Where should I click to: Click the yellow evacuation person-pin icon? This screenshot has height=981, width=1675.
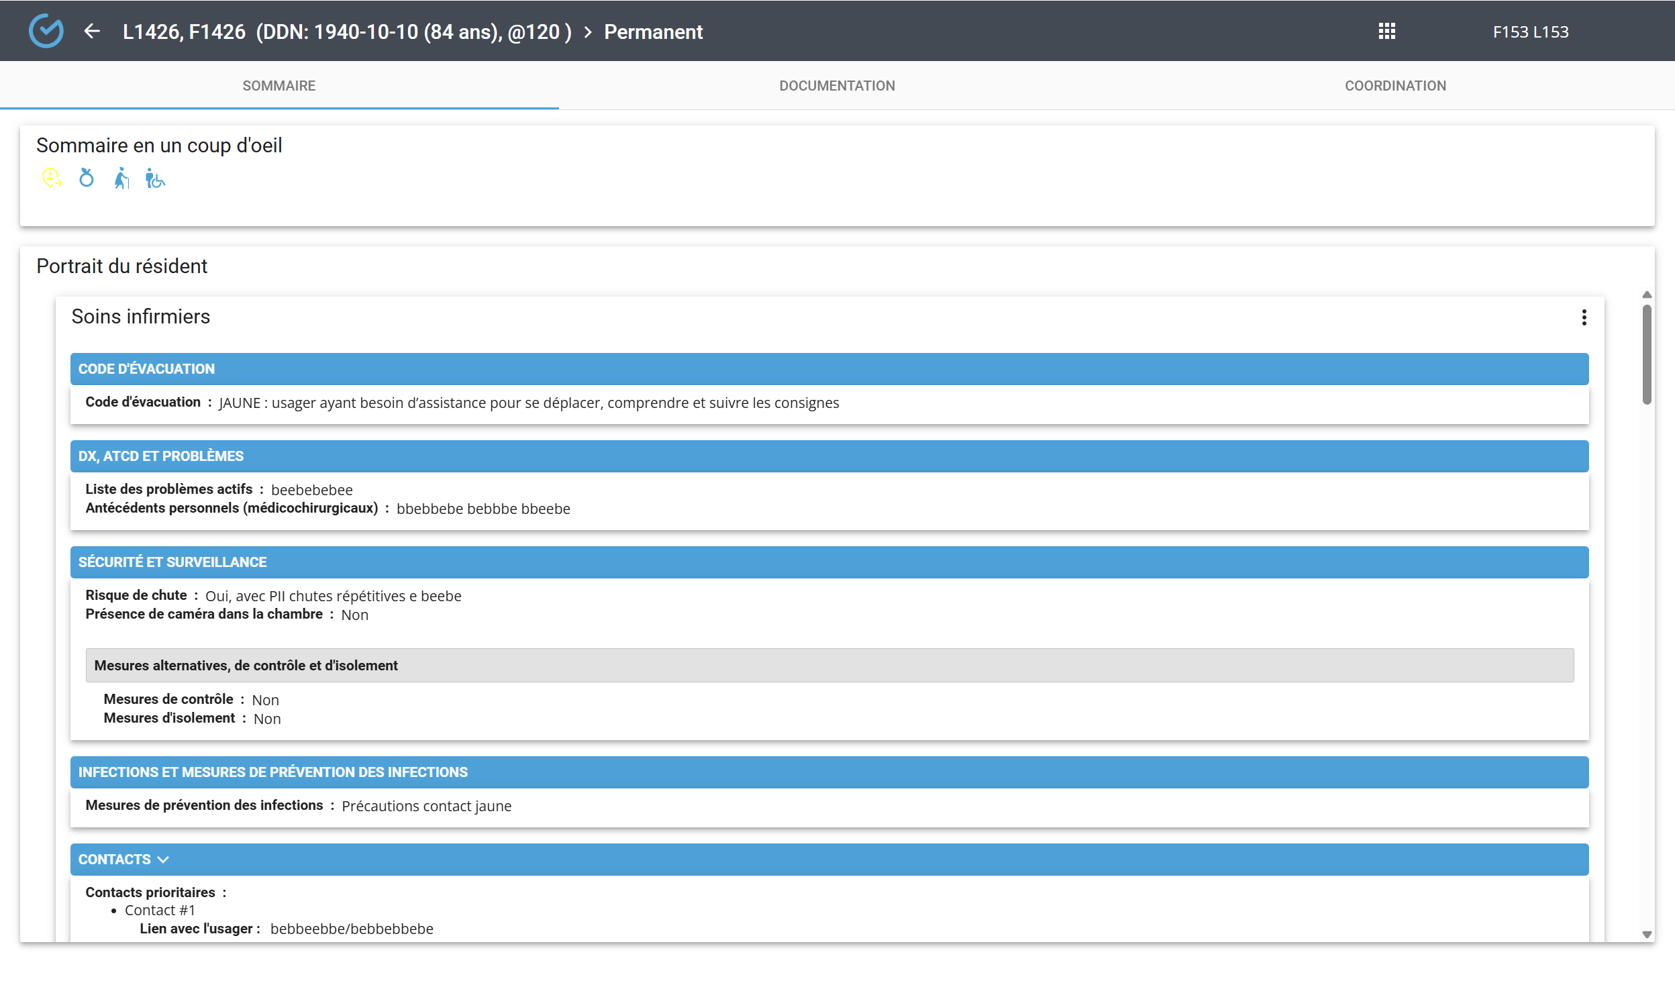[52, 178]
